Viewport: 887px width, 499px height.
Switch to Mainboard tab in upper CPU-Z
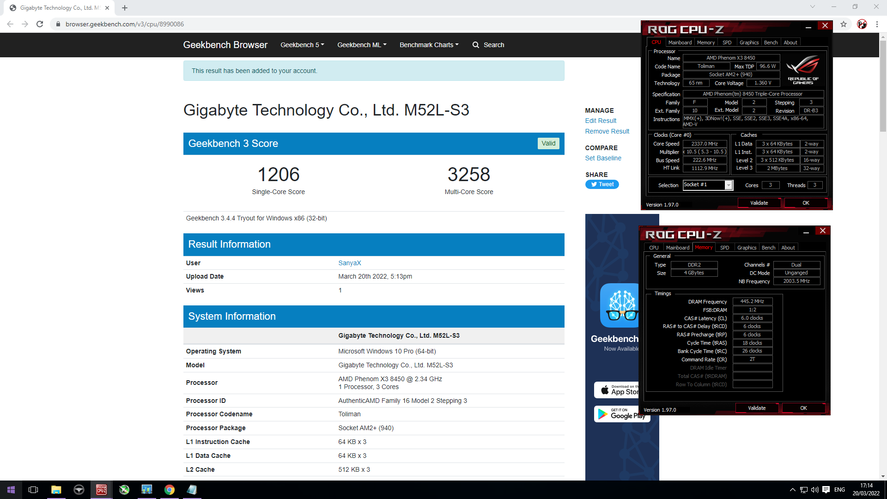(x=680, y=43)
